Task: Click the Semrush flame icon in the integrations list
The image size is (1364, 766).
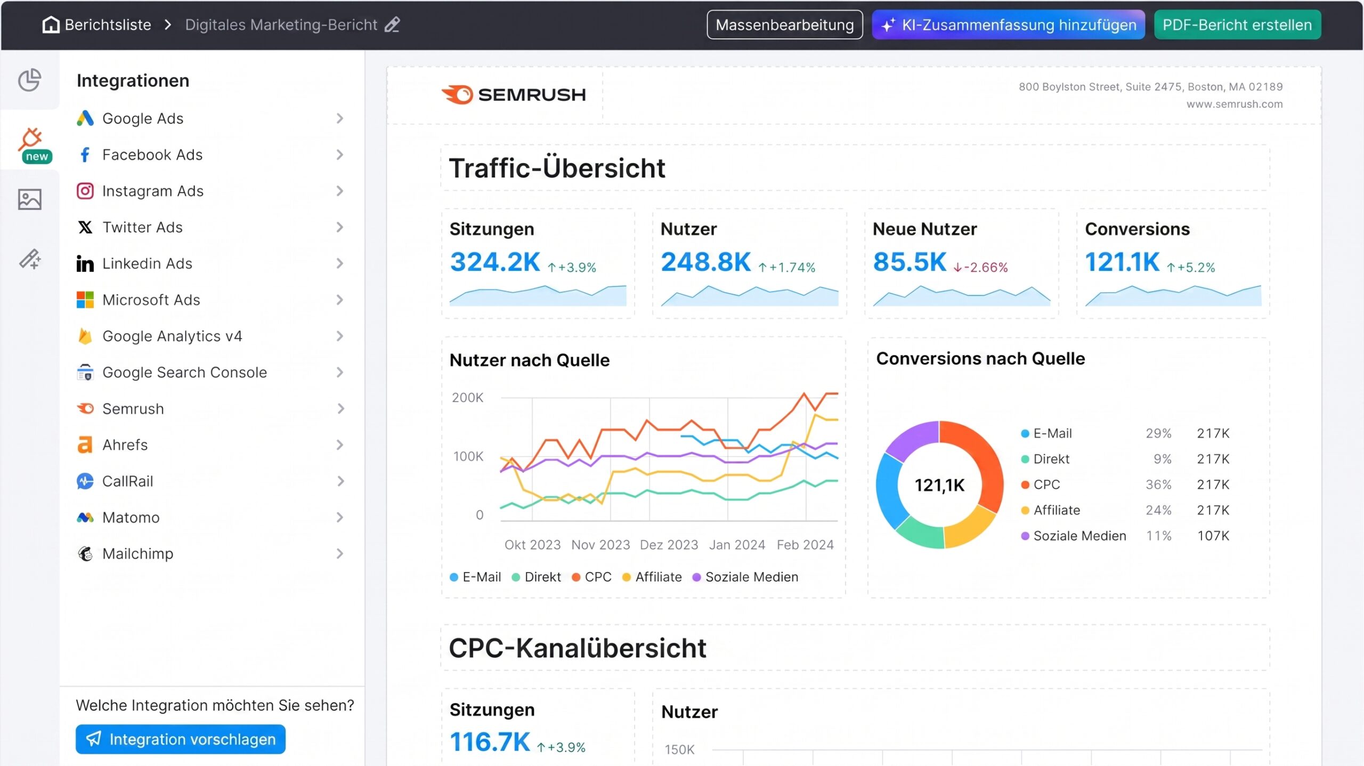Action: click(85, 408)
